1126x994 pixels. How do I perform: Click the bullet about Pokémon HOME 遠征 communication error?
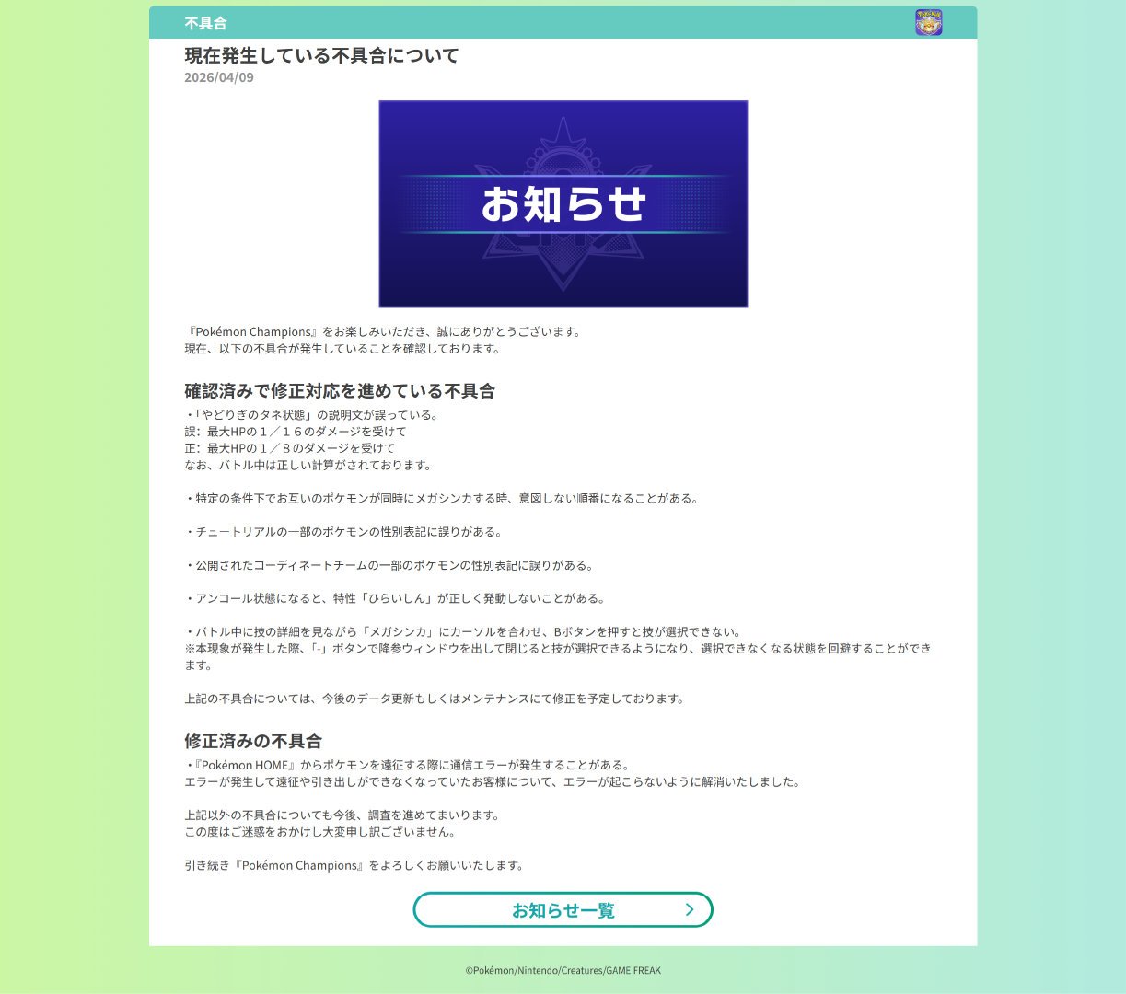click(x=408, y=765)
